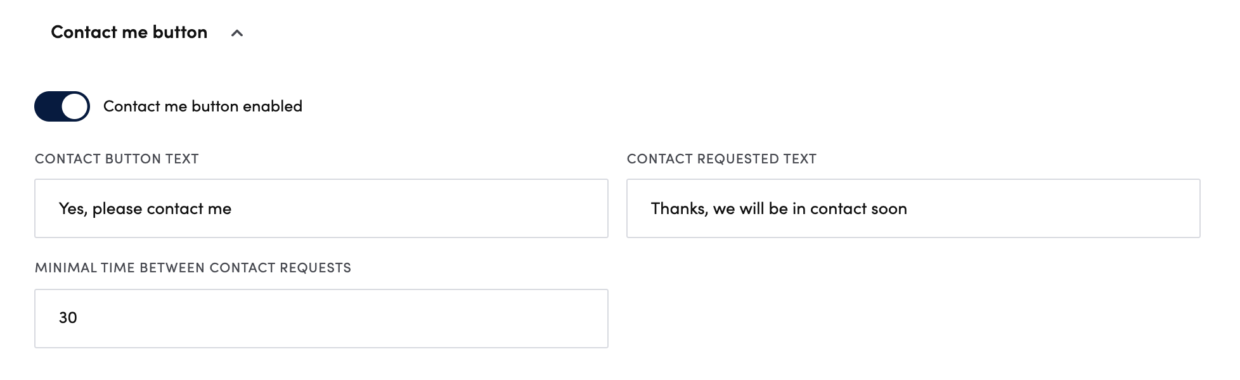The height and width of the screenshot is (380, 1240).
Task: Collapse the Contact me button section chevron
Action: [237, 33]
